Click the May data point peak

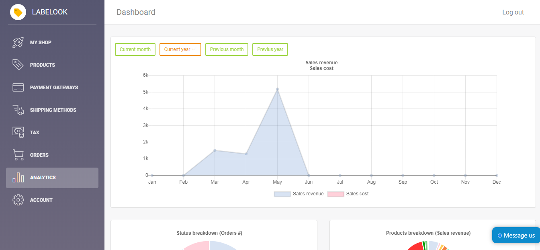(277, 89)
